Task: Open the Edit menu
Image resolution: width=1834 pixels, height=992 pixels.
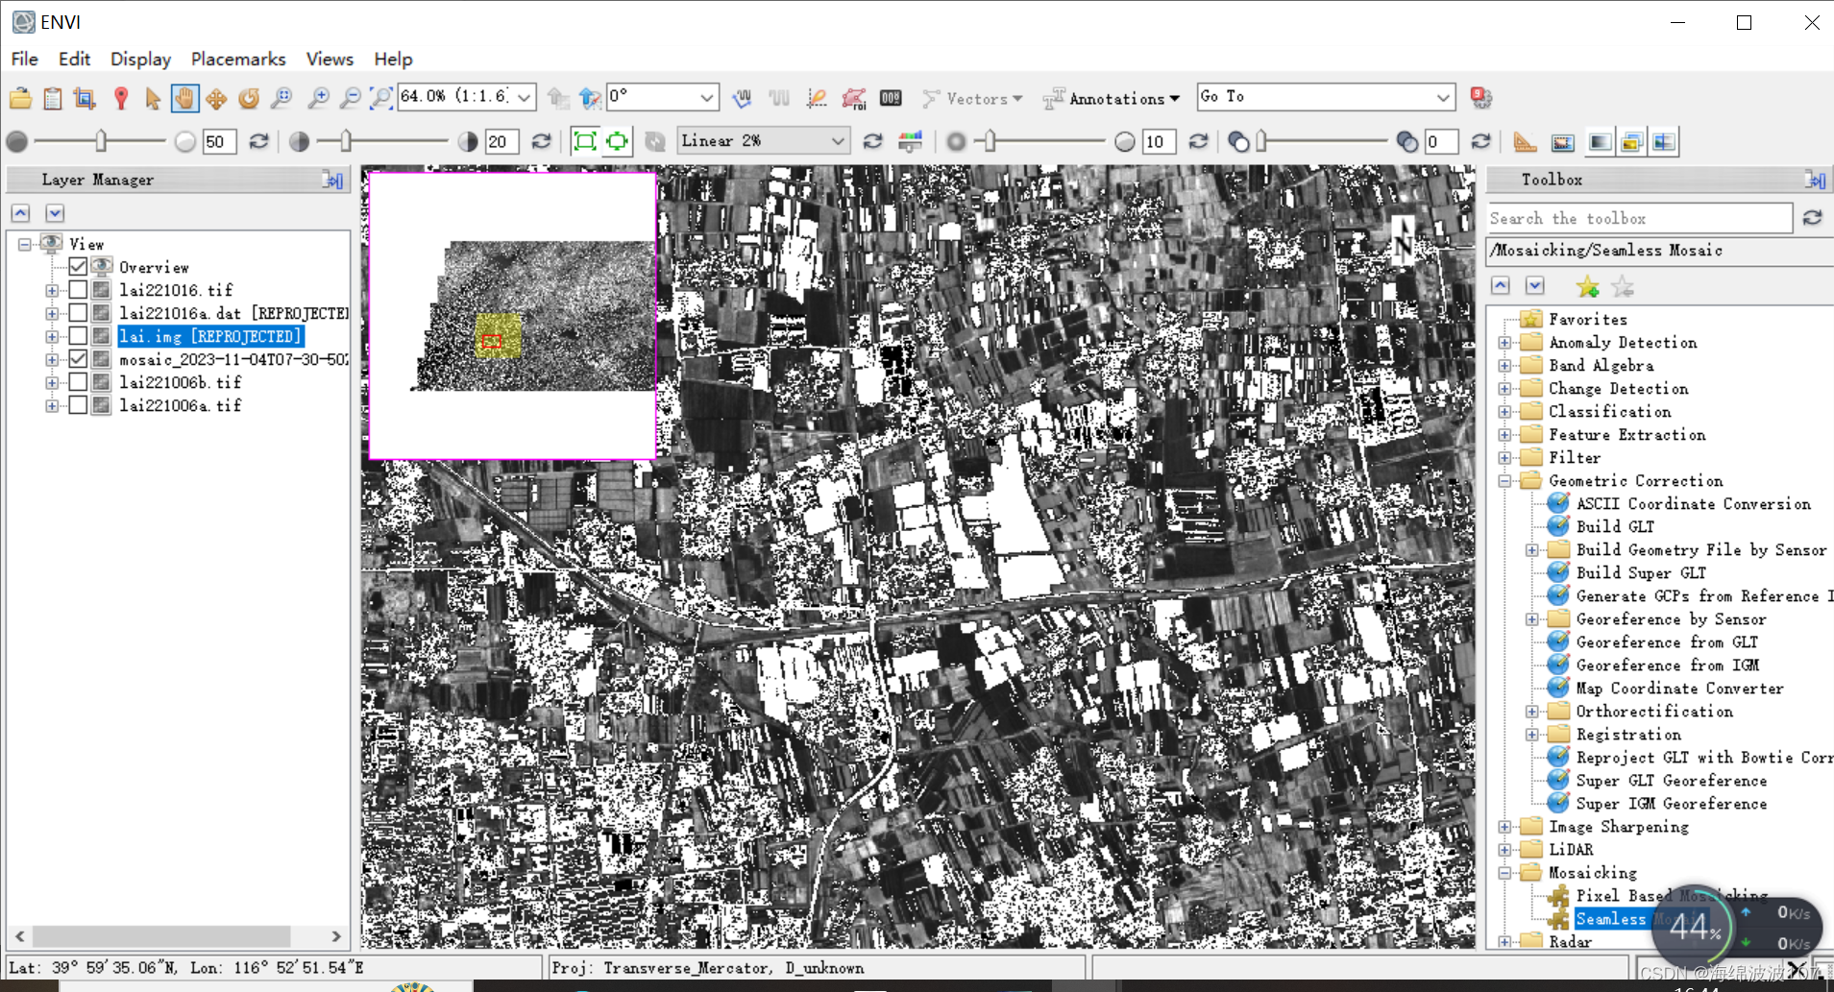Action: click(74, 59)
